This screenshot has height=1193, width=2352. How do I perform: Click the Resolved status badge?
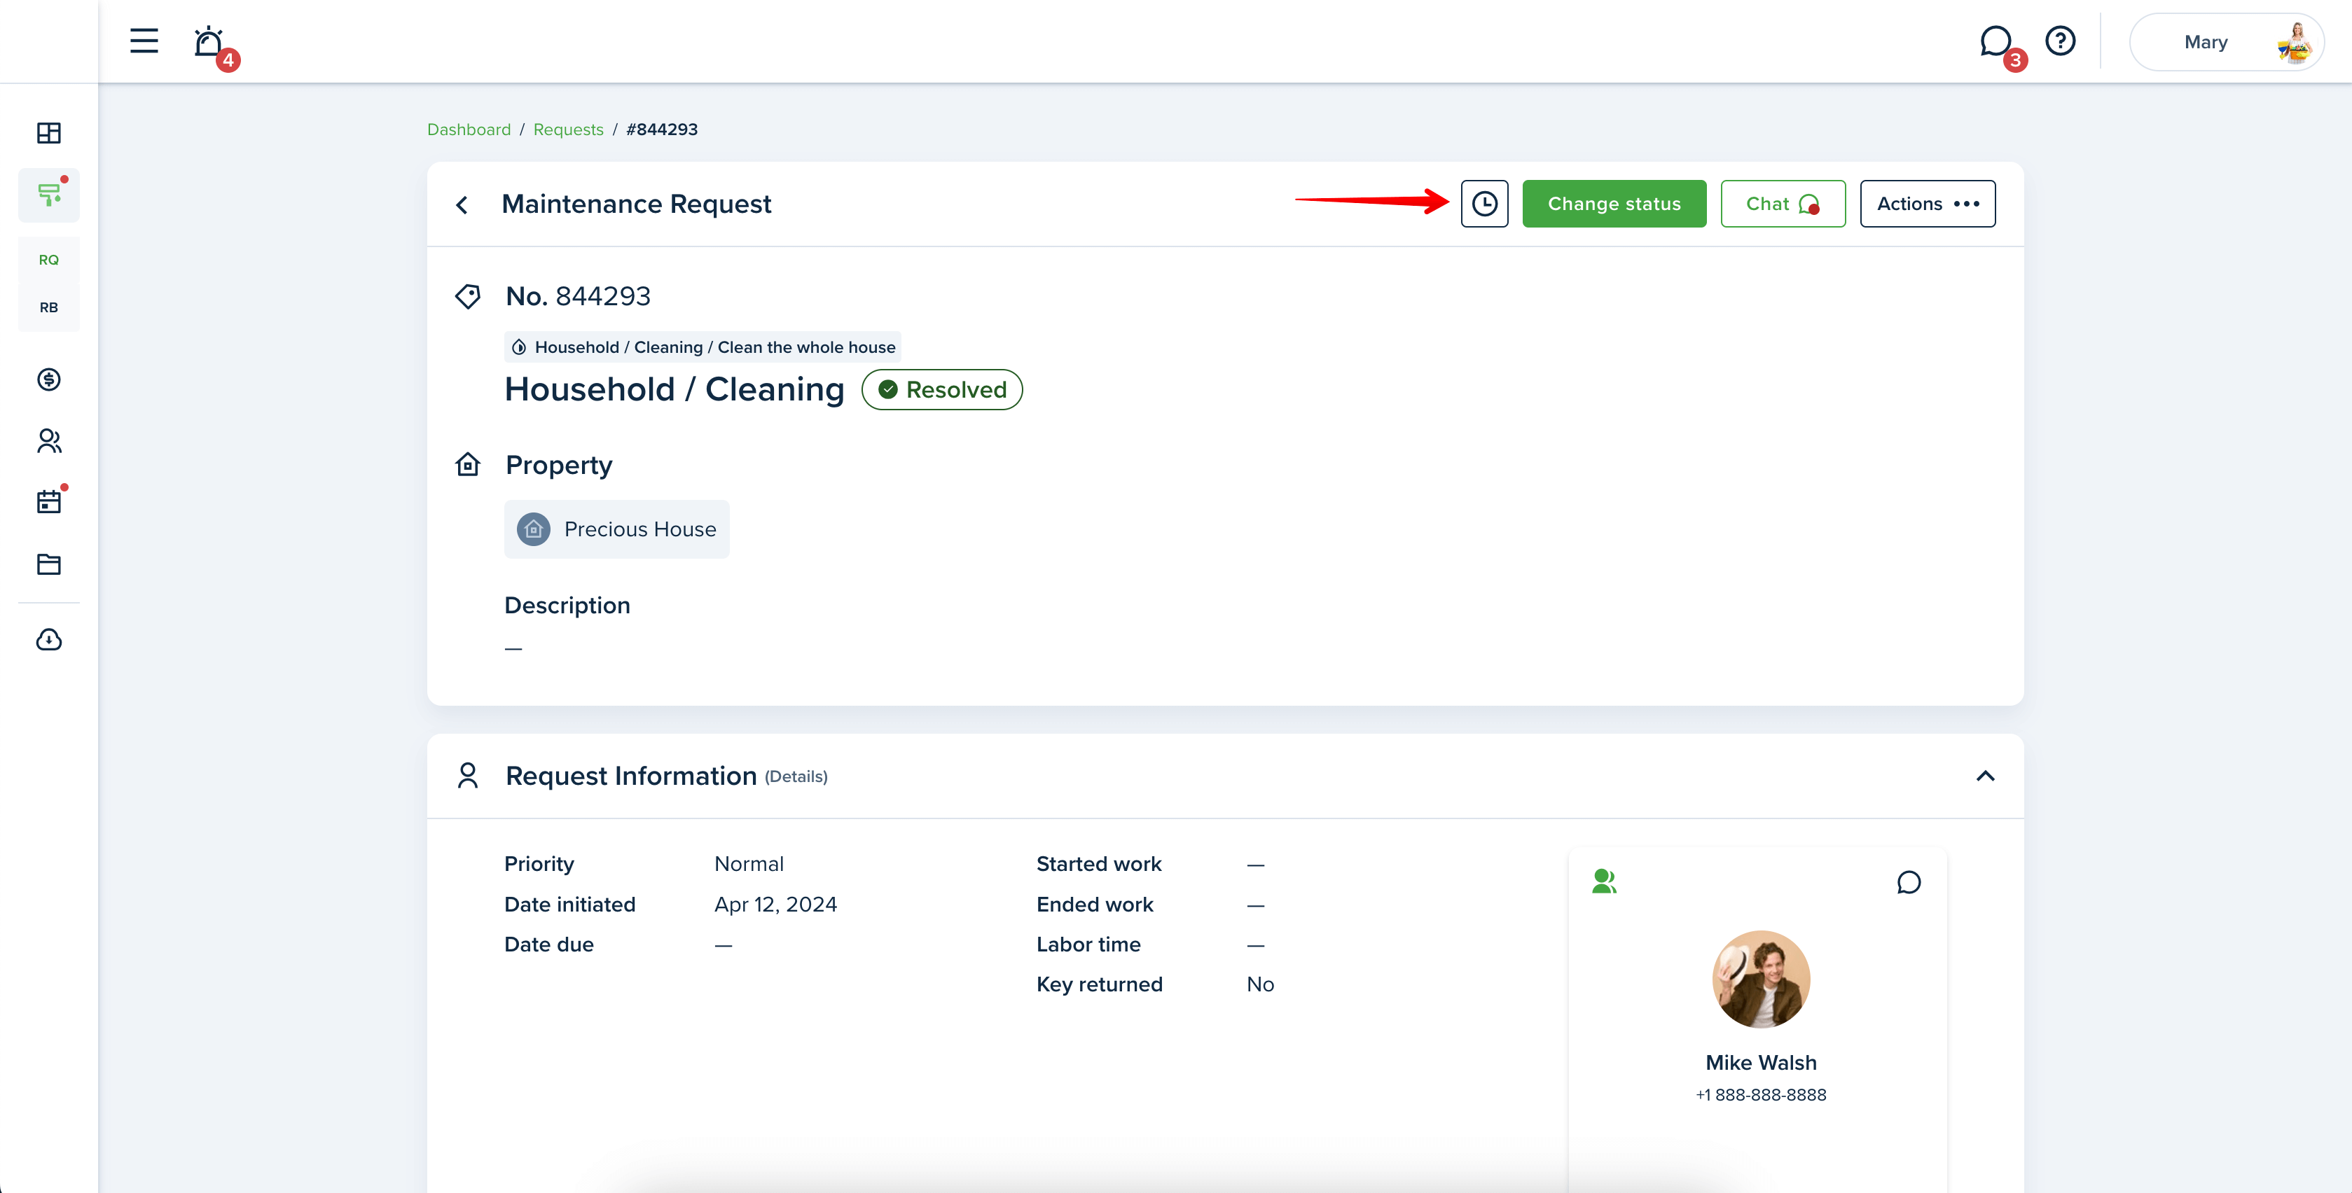pos(942,390)
